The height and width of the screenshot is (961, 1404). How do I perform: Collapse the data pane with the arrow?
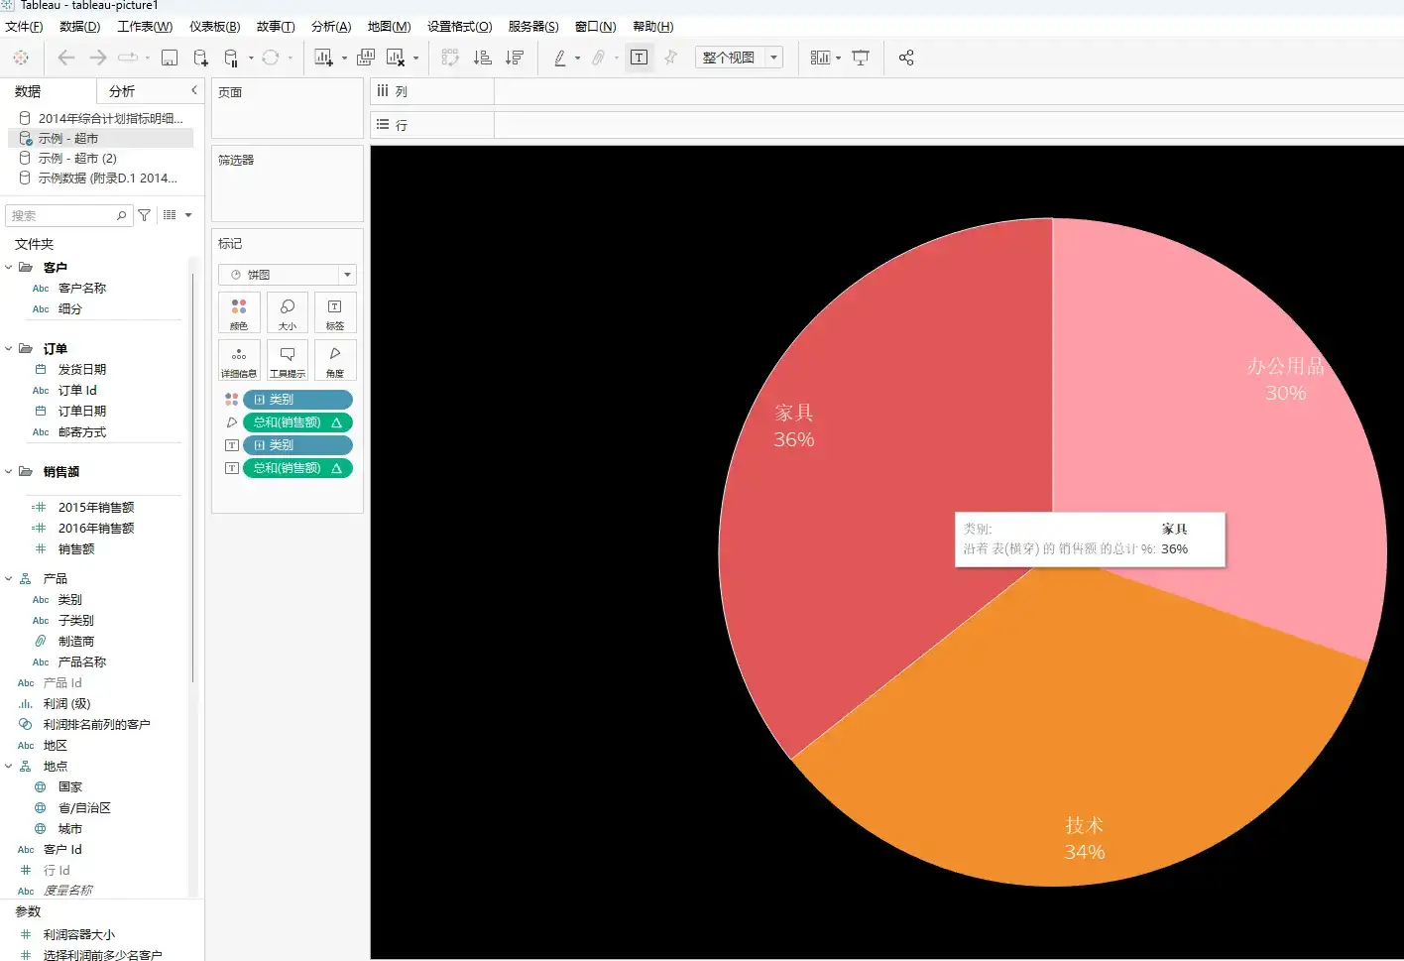click(x=194, y=90)
